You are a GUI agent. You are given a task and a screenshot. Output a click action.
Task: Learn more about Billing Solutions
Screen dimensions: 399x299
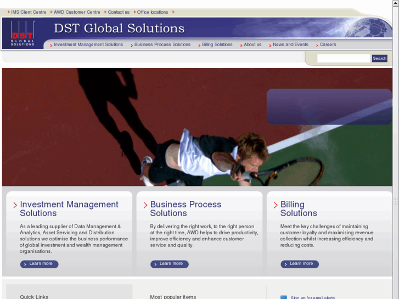coord(300,264)
